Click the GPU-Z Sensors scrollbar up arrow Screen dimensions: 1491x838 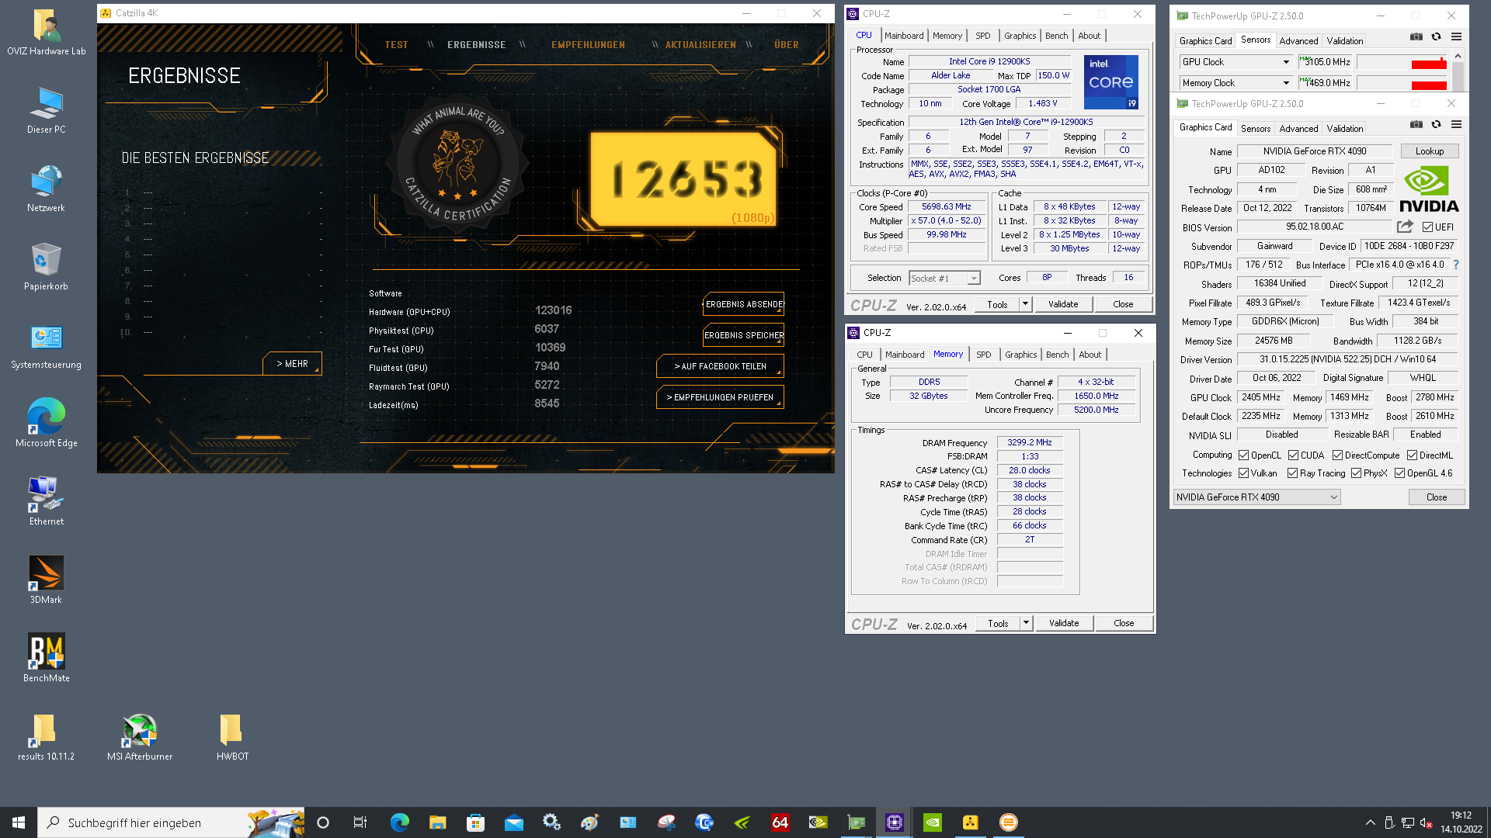pyautogui.click(x=1458, y=56)
